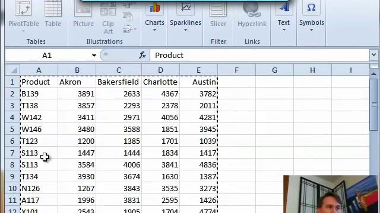The width and height of the screenshot is (380, 213).
Task: Select column E header
Action: [198, 70]
